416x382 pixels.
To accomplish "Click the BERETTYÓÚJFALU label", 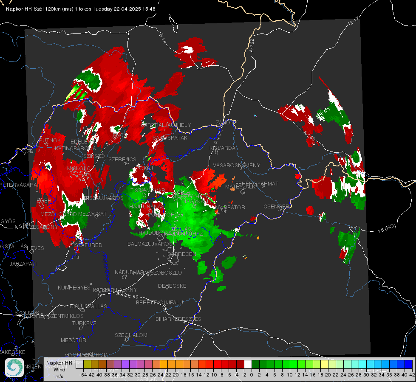I will 159,303.
